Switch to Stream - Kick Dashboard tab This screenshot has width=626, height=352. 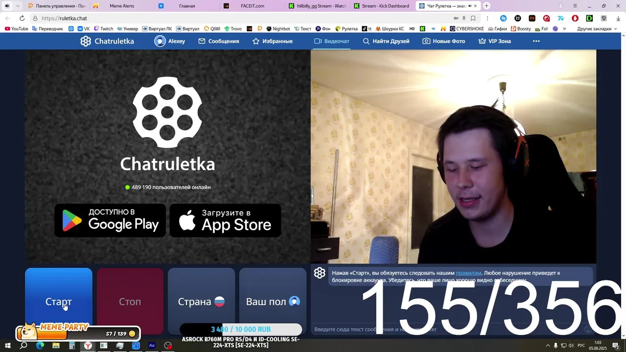tap(382, 6)
